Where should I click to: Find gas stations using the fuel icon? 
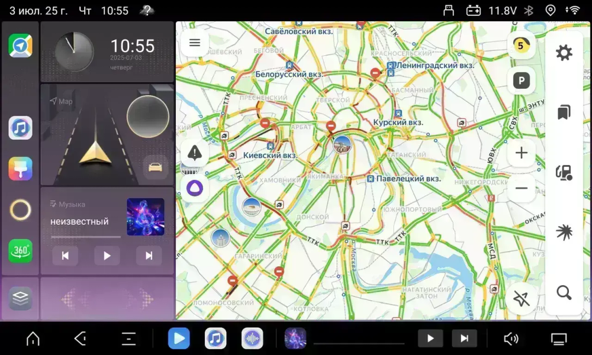click(564, 172)
